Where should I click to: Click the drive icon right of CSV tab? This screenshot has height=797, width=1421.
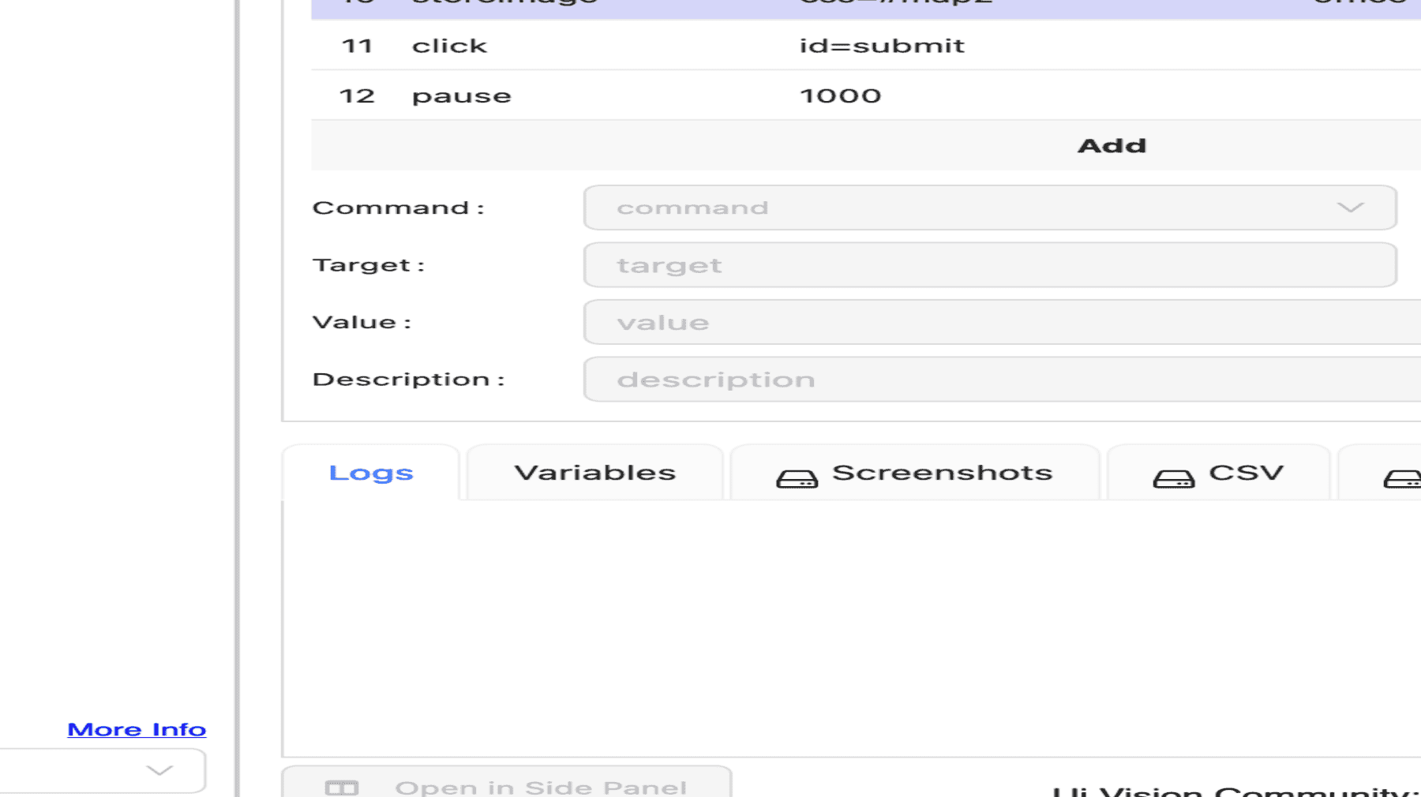[1403, 479]
